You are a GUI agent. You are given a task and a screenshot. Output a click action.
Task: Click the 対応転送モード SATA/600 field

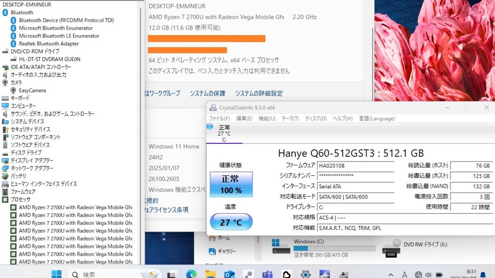pyautogui.click(x=355, y=197)
